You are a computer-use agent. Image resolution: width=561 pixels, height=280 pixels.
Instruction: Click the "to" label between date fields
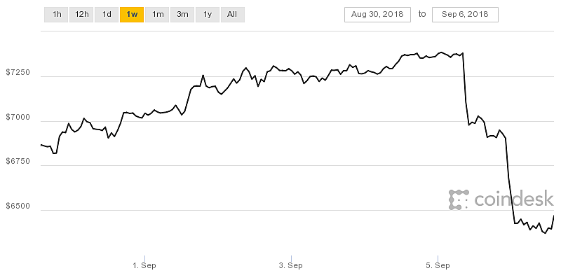point(422,14)
